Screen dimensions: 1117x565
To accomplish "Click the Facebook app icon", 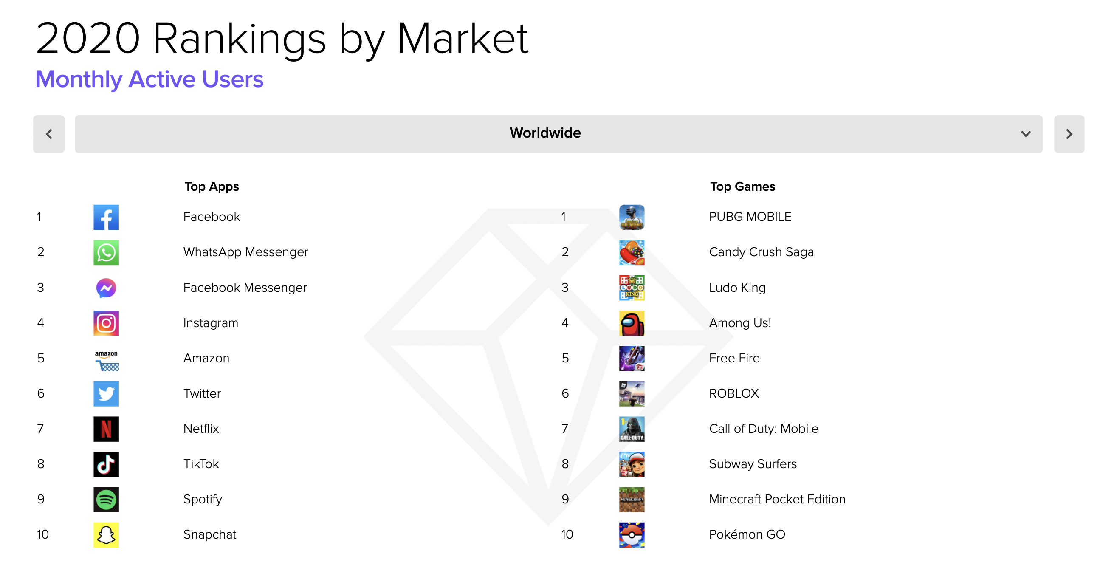I will point(106,217).
